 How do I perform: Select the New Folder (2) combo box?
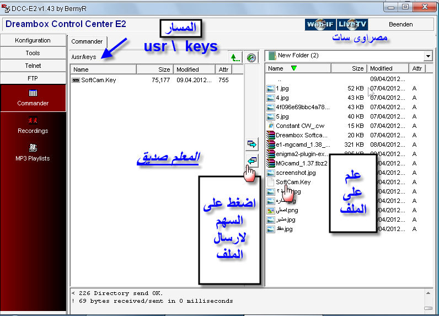click(x=349, y=56)
